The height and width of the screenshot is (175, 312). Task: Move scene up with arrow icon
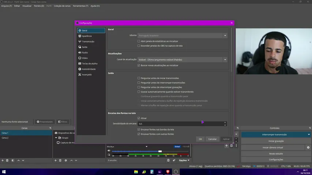[19, 160]
